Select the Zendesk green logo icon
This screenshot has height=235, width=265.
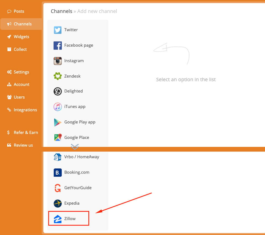point(58,76)
